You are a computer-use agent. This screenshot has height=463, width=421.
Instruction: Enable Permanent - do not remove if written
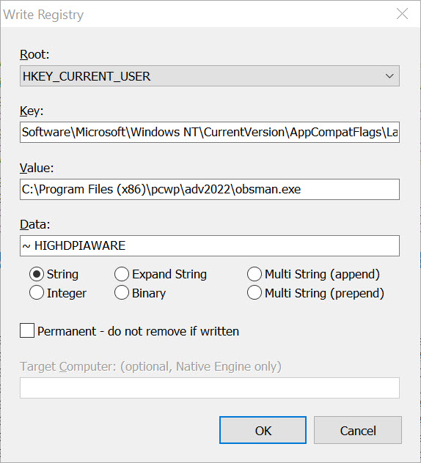(27, 330)
